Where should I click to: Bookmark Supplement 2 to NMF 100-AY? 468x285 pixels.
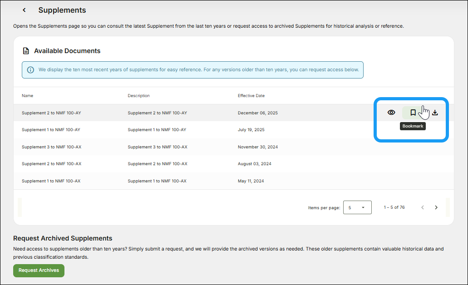pyautogui.click(x=413, y=113)
